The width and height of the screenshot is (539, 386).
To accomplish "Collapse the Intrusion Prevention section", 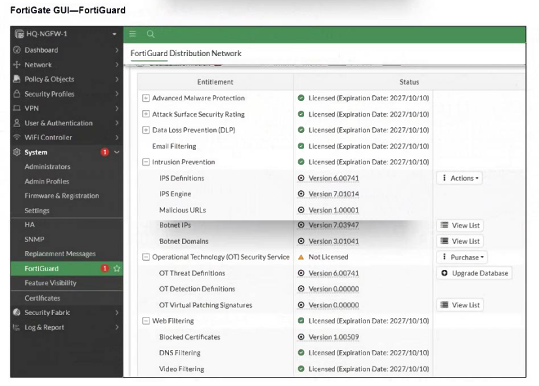I will pyautogui.click(x=146, y=162).
